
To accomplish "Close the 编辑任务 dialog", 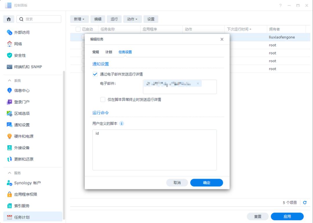I will (x=222, y=39).
